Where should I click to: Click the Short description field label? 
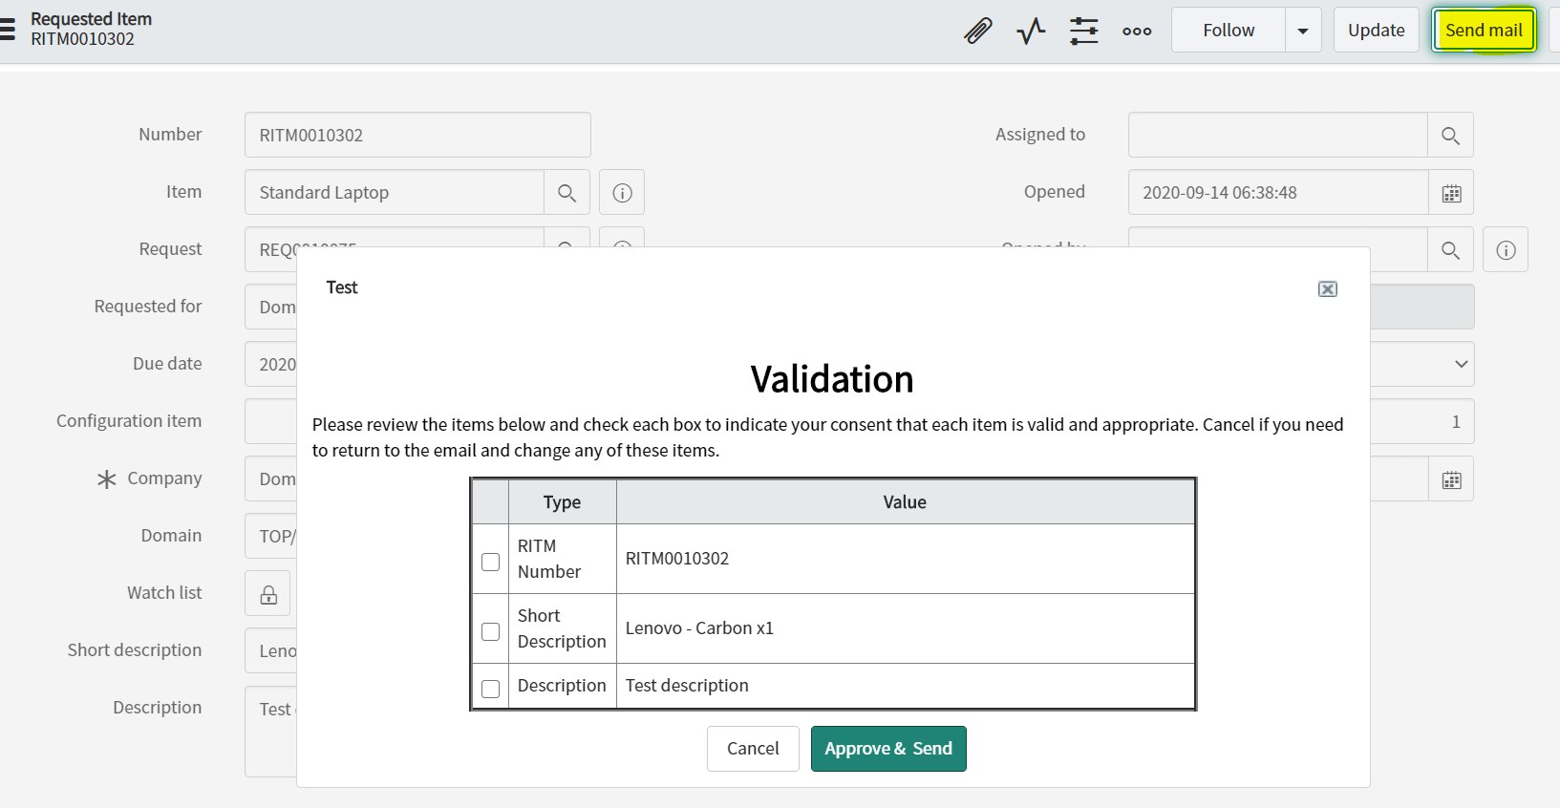[x=135, y=650]
